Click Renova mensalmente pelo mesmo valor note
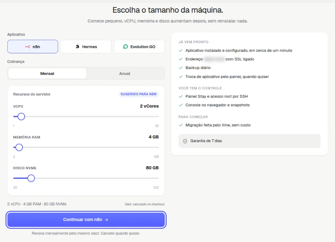The height and width of the screenshot is (242, 335). (x=86, y=233)
